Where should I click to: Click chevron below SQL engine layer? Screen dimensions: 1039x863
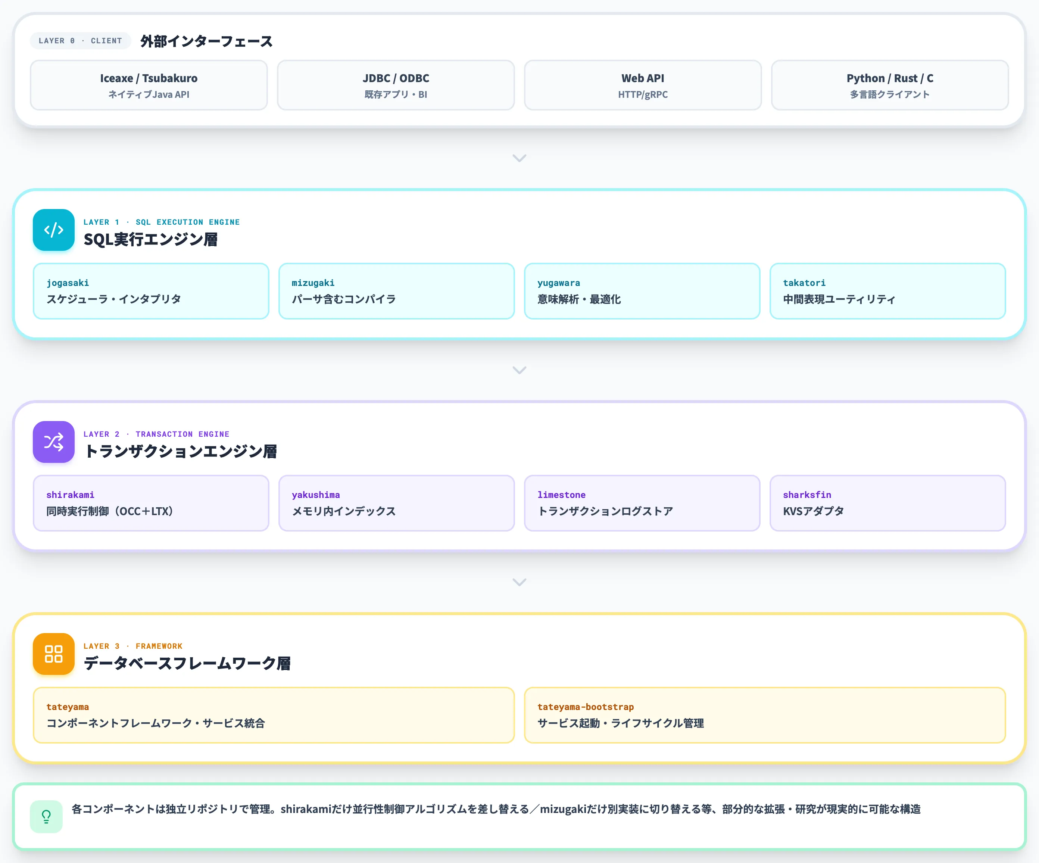tap(519, 370)
